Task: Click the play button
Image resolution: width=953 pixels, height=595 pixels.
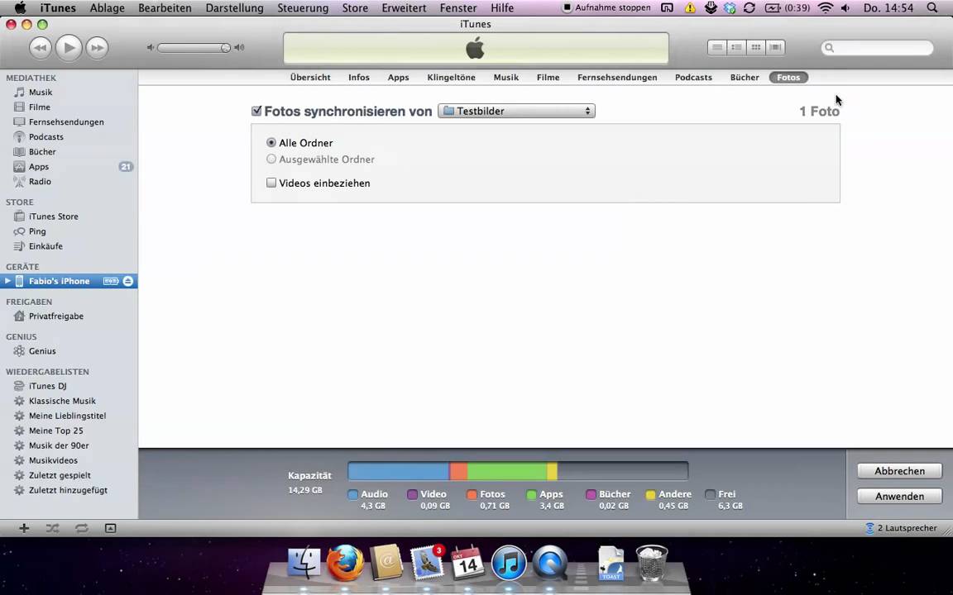Action: tap(69, 47)
